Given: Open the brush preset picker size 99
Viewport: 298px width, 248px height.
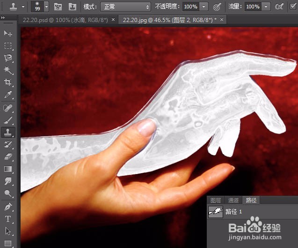Looking at the screenshot, I should (37, 7).
